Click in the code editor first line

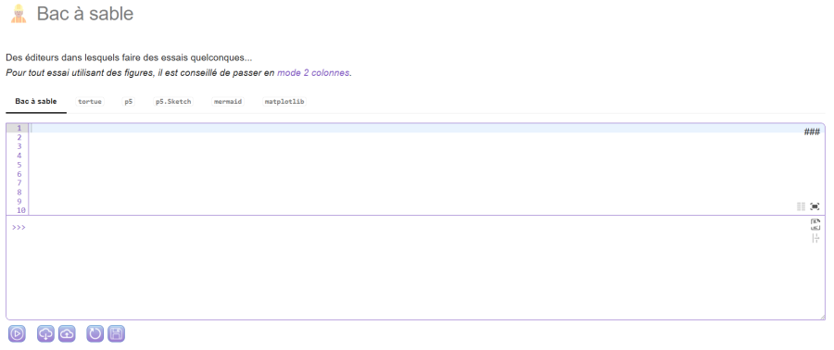(425, 128)
